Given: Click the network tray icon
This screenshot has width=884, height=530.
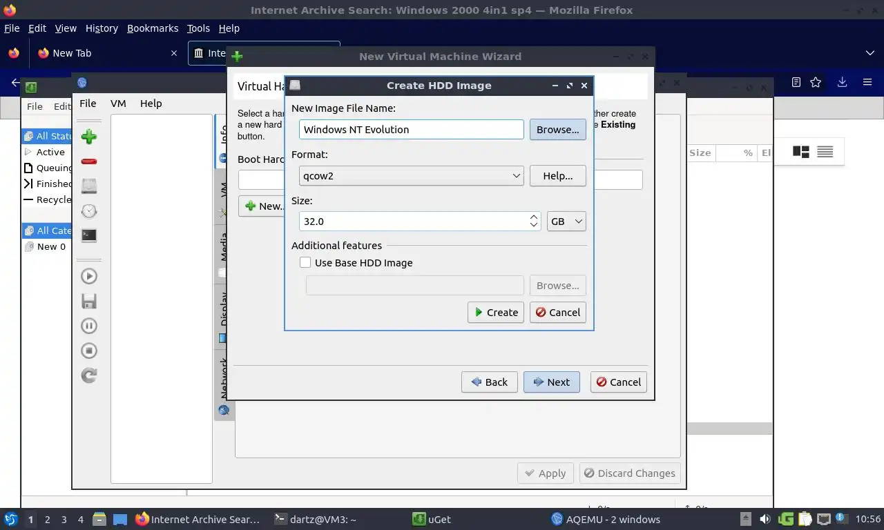Looking at the screenshot, I should (823, 519).
